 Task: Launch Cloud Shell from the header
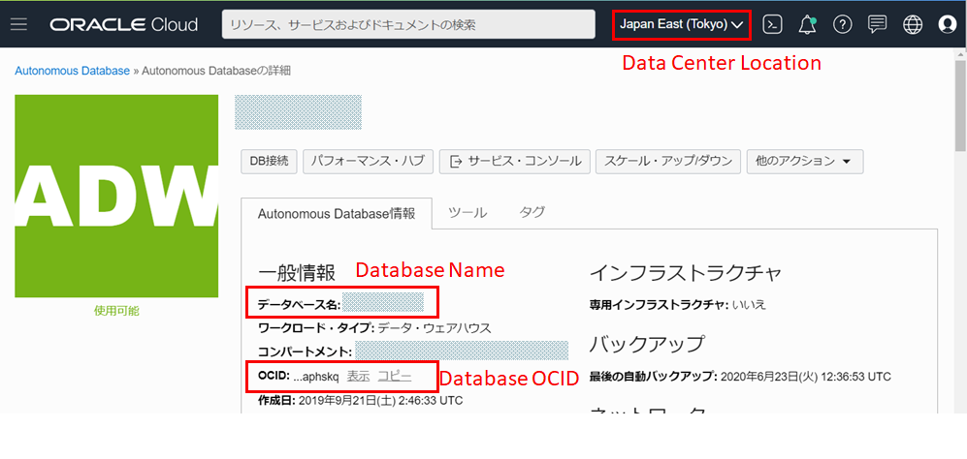[772, 25]
